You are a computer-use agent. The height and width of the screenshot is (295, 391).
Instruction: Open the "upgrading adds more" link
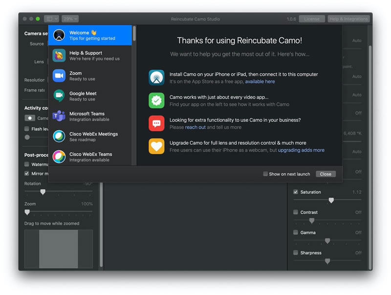[x=301, y=150]
